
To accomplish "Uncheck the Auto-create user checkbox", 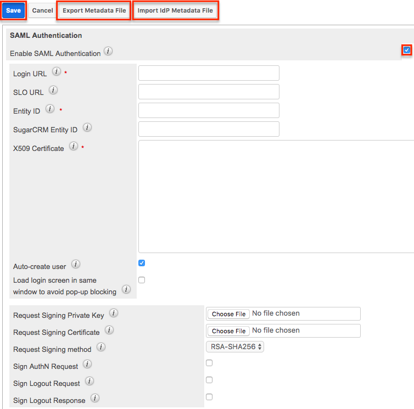I will pyautogui.click(x=142, y=263).
